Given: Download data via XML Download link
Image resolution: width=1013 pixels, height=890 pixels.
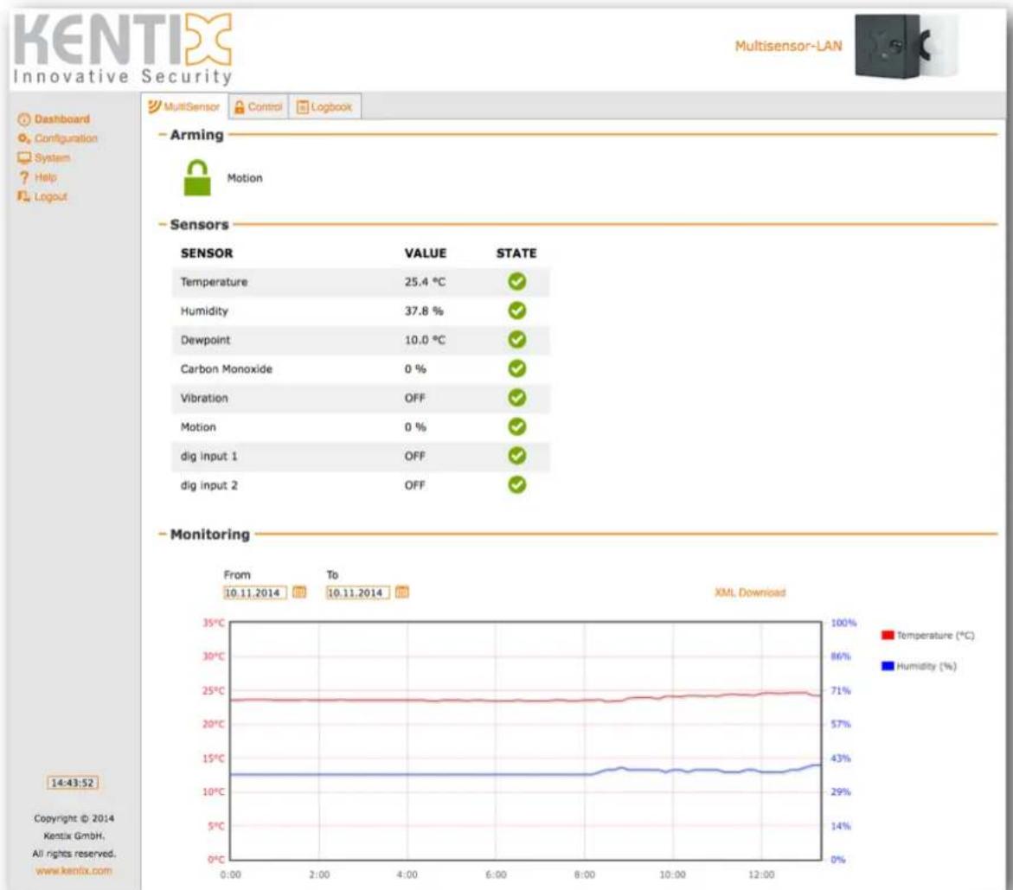Looking at the screenshot, I should coord(750,592).
